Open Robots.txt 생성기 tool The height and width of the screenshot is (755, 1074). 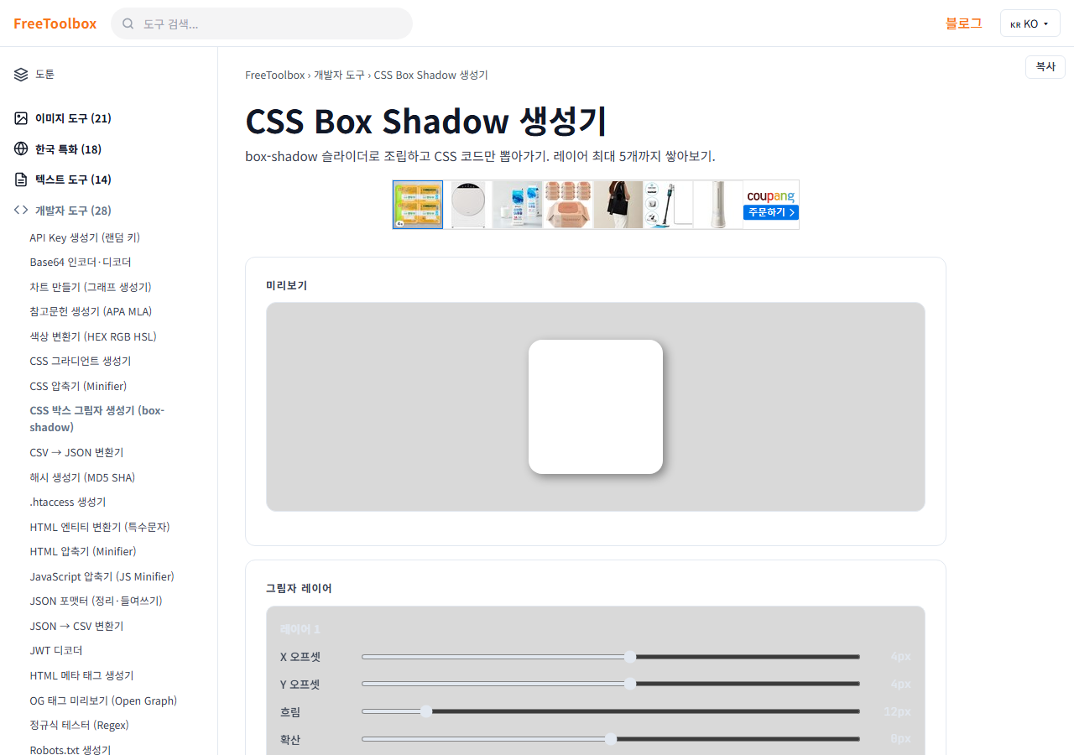[70, 748]
